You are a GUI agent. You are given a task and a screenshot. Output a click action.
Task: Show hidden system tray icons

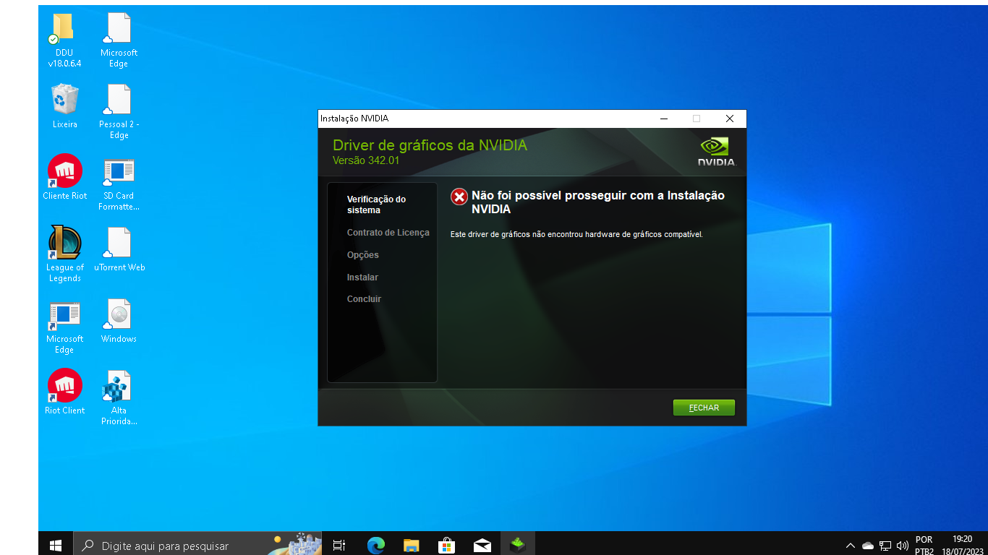click(851, 546)
